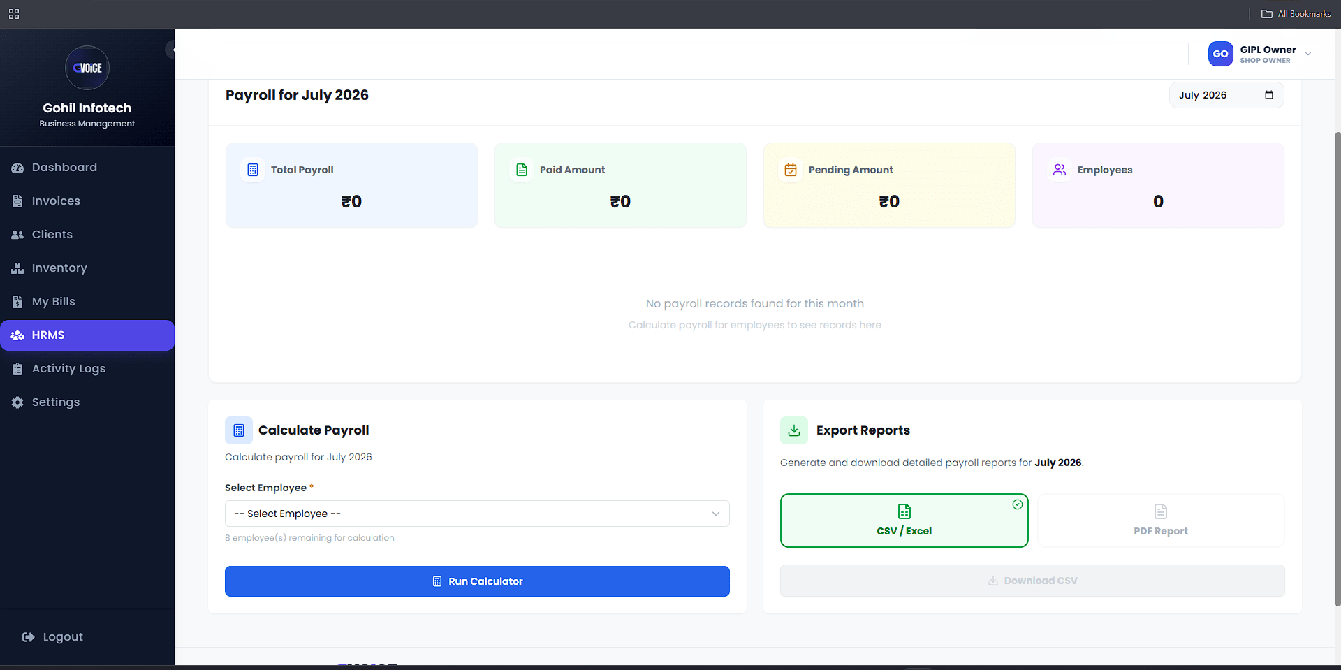Click the GO user avatar

click(1221, 54)
